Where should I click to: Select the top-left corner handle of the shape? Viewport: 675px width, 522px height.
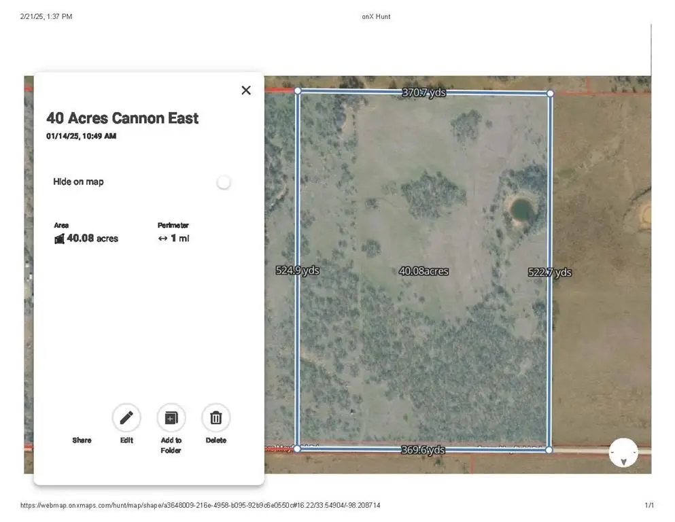[x=297, y=90]
